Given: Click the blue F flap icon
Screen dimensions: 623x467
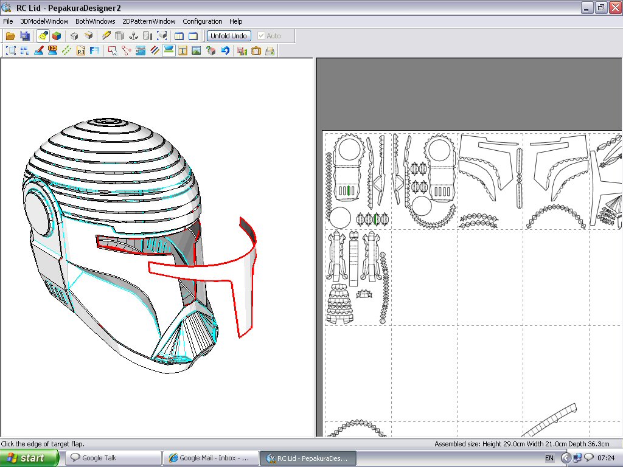Looking at the screenshot, I should (94, 51).
